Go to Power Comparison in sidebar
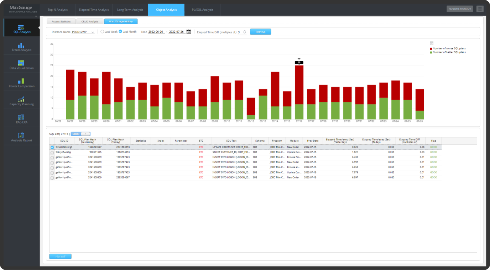490x270 pixels. coord(21,83)
